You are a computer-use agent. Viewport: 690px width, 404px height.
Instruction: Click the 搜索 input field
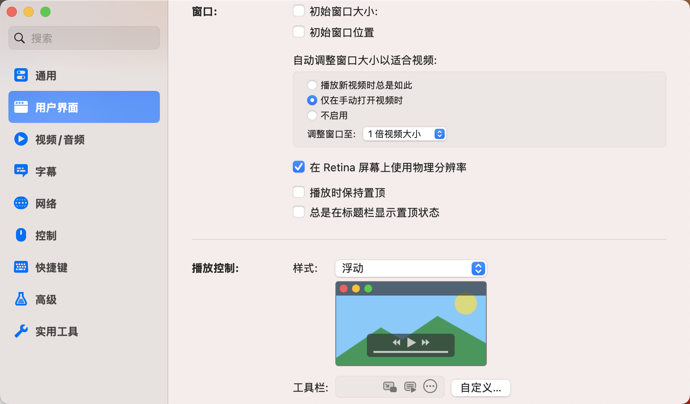84,38
